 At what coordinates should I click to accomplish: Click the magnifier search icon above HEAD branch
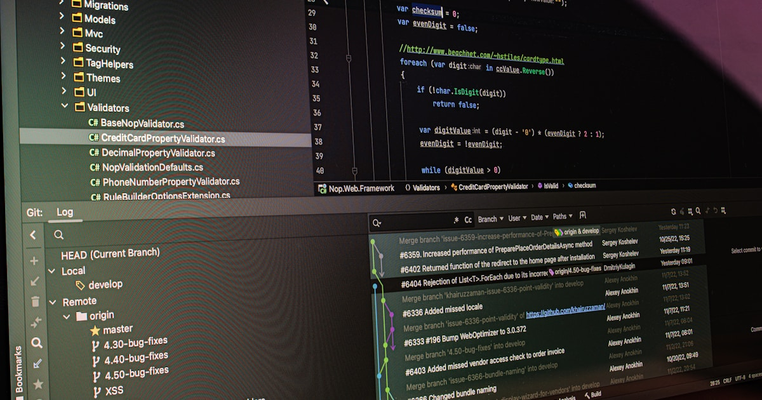(58, 235)
